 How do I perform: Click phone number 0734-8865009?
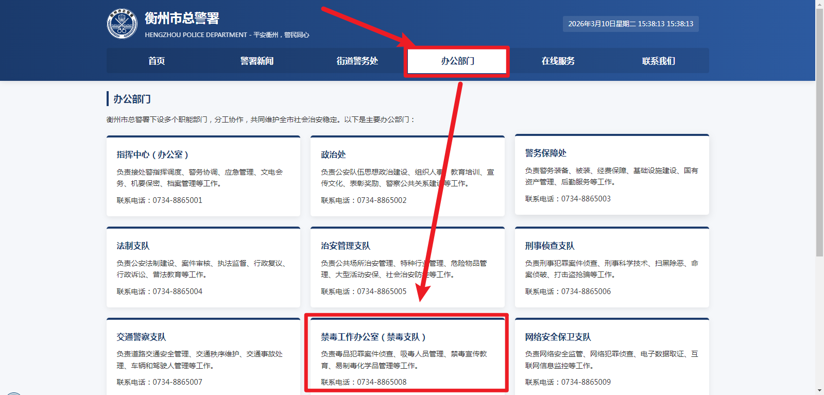click(x=586, y=382)
